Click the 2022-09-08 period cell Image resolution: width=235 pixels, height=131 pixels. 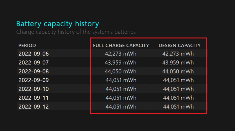pos(34,71)
